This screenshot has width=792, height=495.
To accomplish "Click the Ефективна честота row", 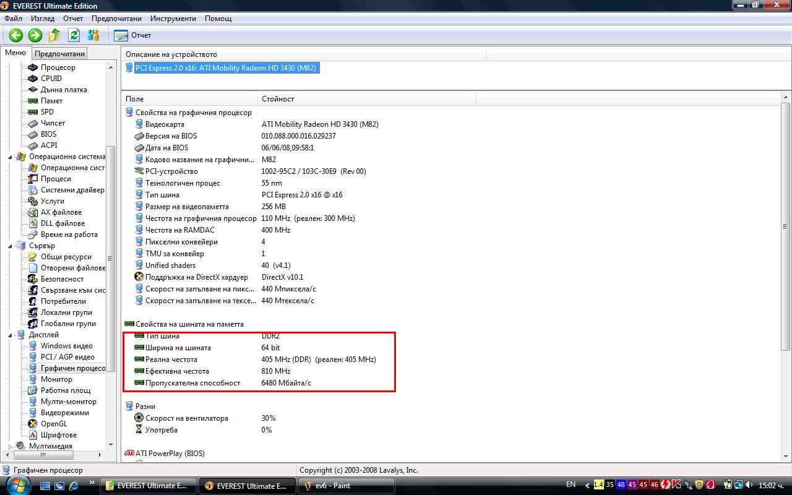I will (x=212, y=371).
